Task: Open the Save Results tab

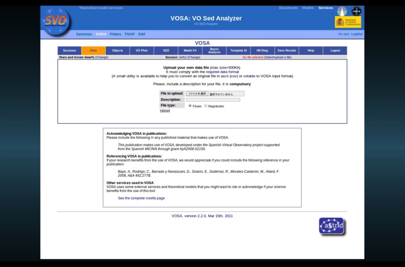Action: (287, 50)
